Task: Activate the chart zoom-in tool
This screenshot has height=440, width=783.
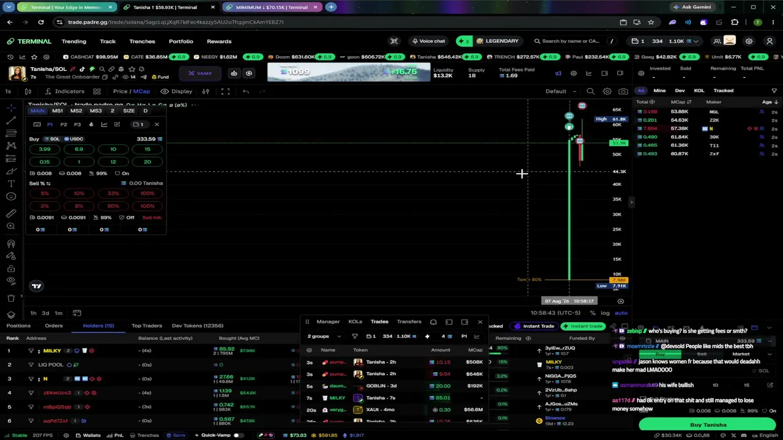Action: click(x=11, y=226)
